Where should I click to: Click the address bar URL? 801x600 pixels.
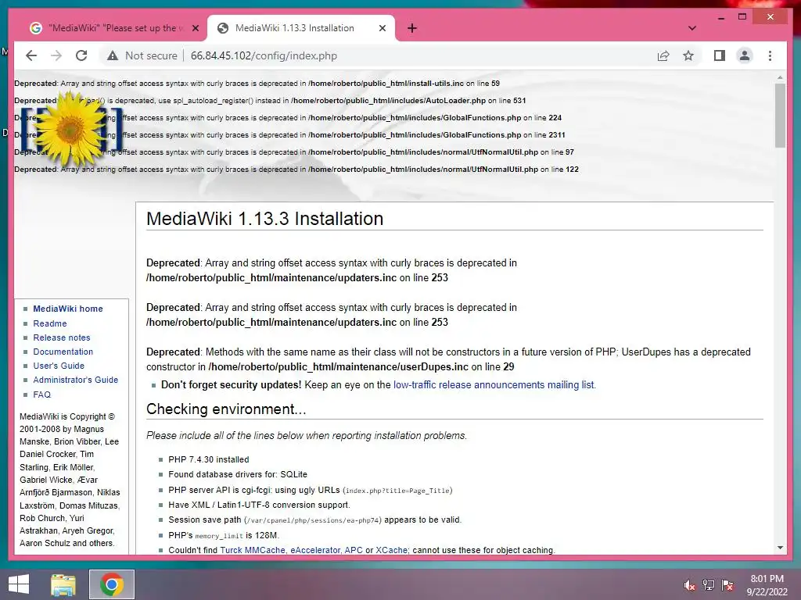(x=264, y=55)
